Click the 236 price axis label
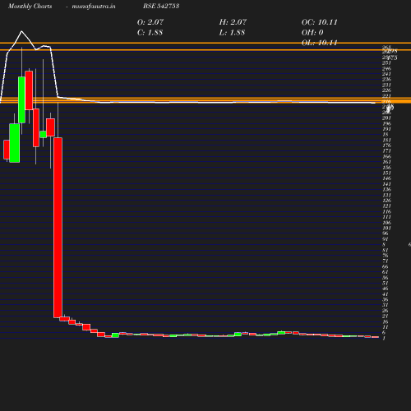This screenshot has height=411, width=411. click(386, 80)
